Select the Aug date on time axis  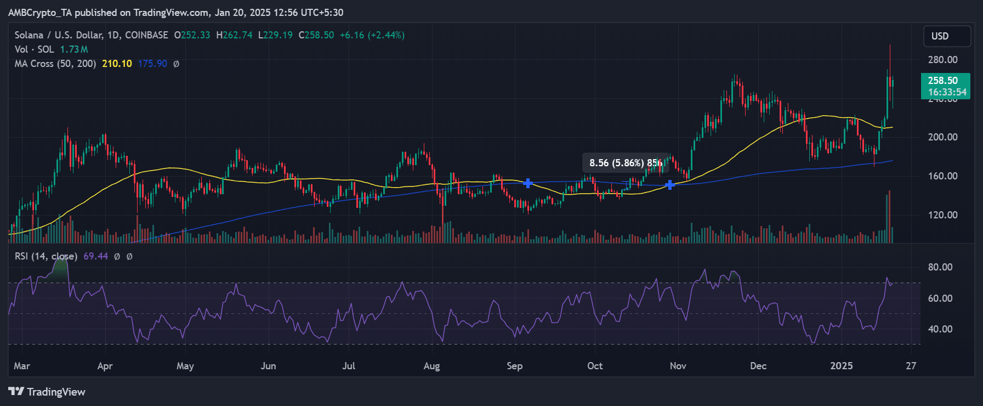pos(431,366)
